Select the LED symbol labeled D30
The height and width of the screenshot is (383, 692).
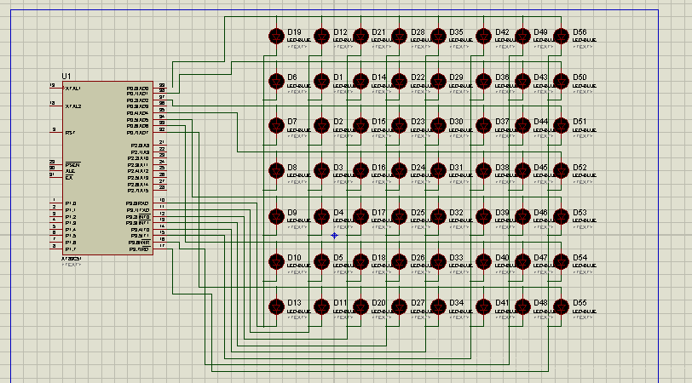click(438, 126)
